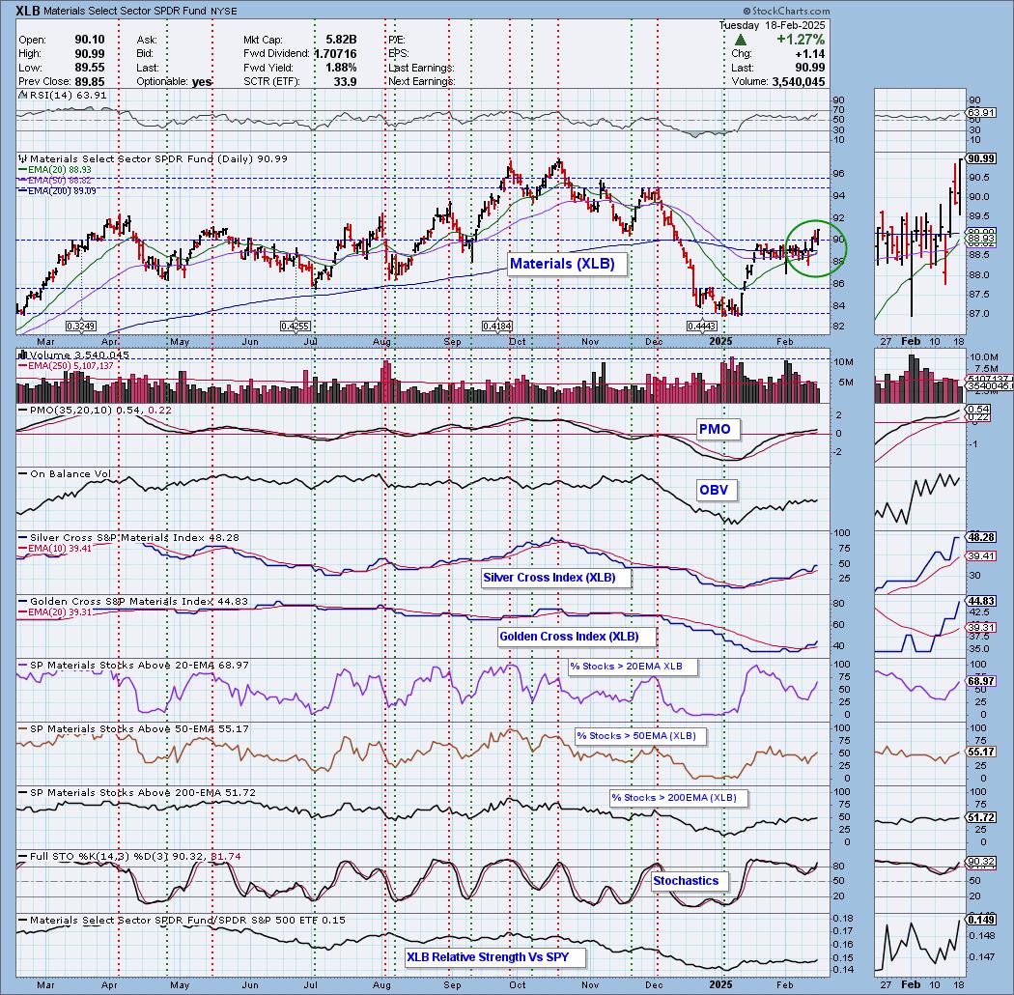Click the 0.4184 dividend marker near October
Viewport: 1014px width, 995px height.
point(496,327)
